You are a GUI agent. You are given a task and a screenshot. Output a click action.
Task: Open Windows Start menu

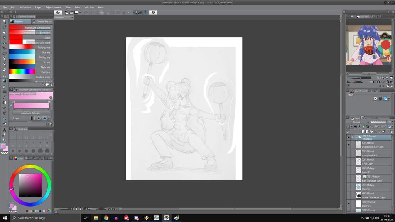5,218
